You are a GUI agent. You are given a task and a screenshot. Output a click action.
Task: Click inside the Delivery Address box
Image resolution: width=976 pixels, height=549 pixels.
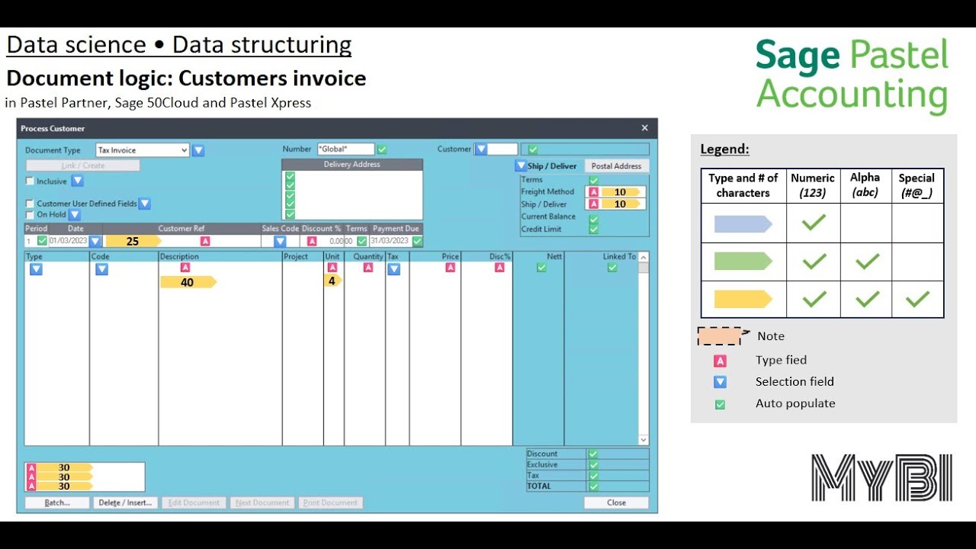tap(352, 194)
